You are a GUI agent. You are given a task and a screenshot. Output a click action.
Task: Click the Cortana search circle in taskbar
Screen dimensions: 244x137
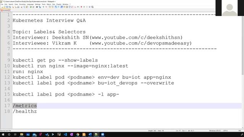pyautogui.click(x=9, y=134)
